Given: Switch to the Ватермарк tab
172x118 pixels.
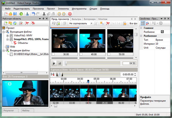Looking at the screenshot, I should (x=90, y=19).
